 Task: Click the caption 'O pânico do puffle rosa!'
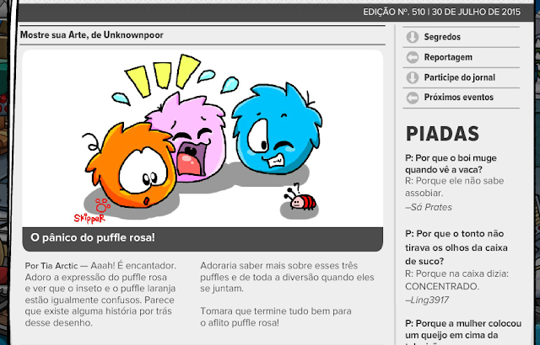coord(93,237)
